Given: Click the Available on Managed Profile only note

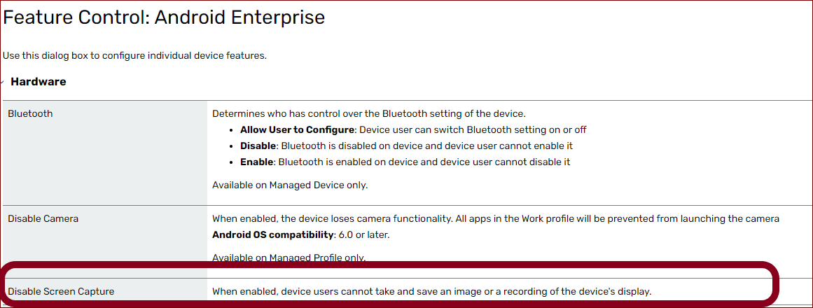Looking at the screenshot, I should 289,258.
